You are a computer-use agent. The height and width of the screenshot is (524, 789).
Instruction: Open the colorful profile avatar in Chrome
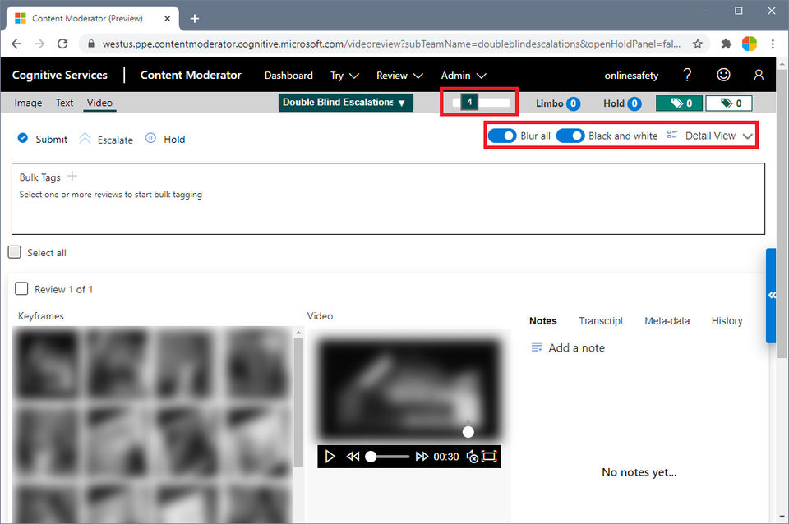coord(750,44)
